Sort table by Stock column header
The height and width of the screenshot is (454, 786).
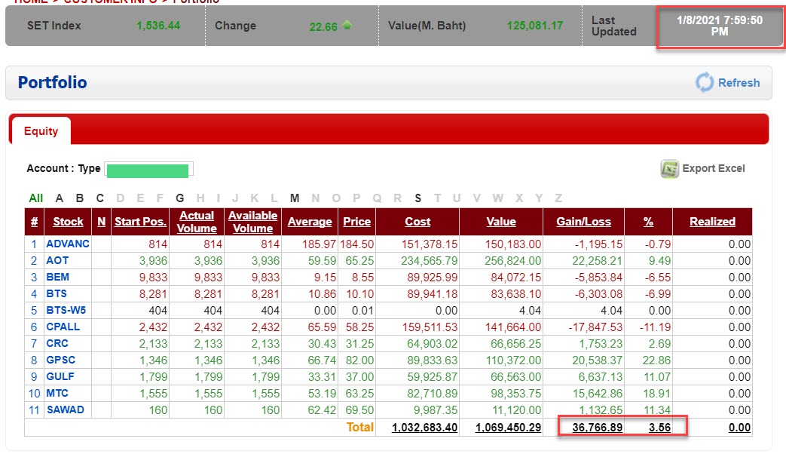click(x=68, y=222)
